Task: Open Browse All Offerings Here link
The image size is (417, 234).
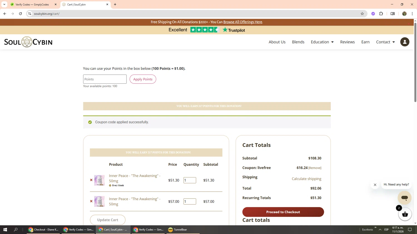Action: click(x=243, y=22)
